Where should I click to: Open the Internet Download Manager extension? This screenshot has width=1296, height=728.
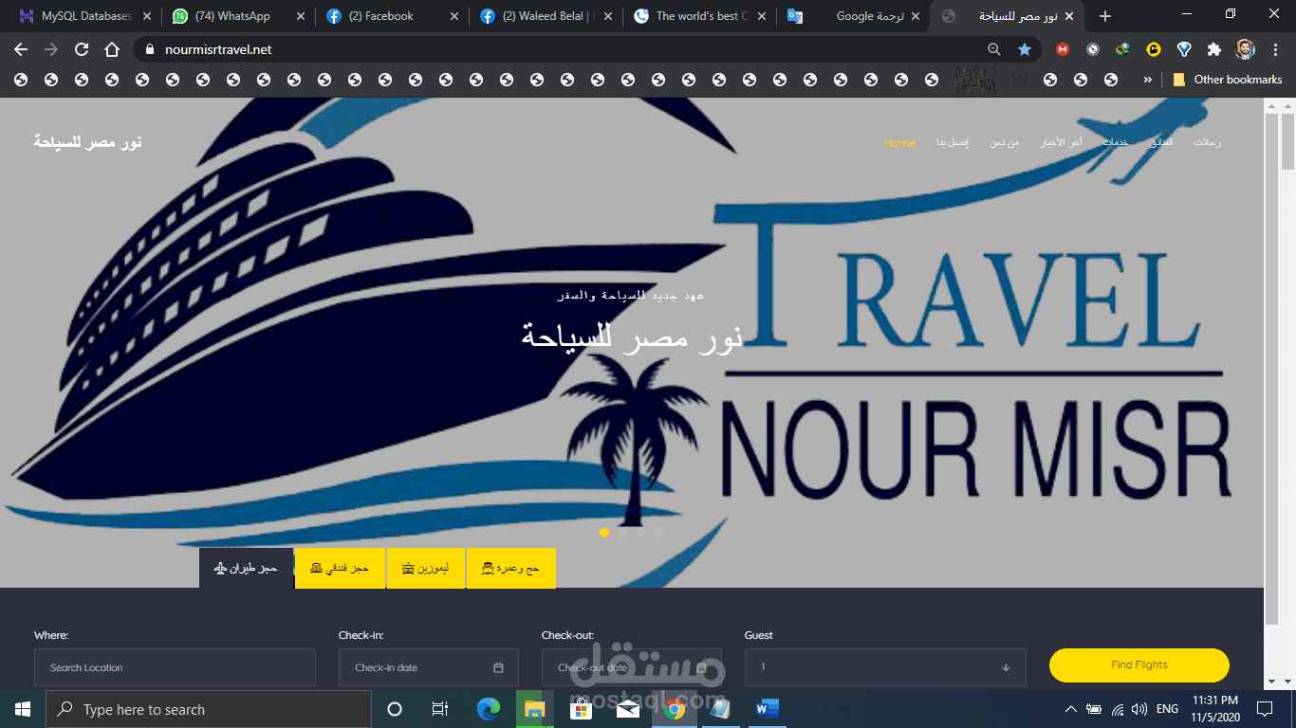pyautogui.click(x=1123, y=49)
